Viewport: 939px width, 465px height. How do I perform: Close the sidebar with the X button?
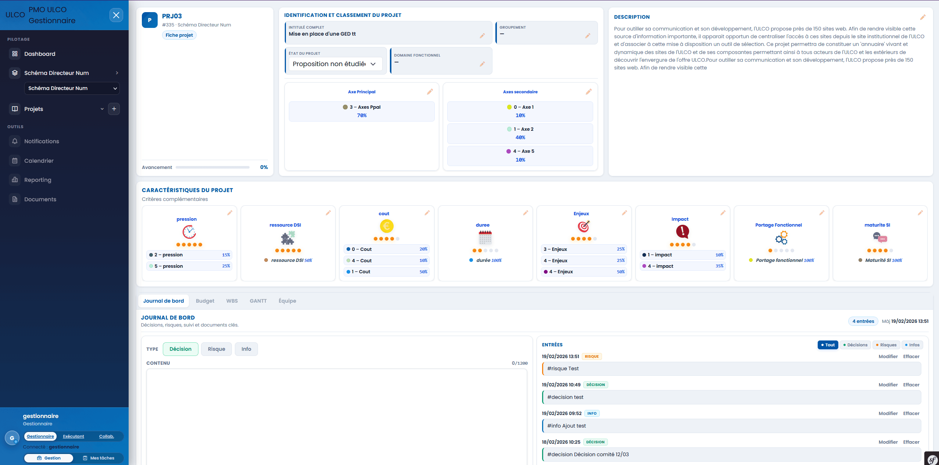tap(116, 15)
